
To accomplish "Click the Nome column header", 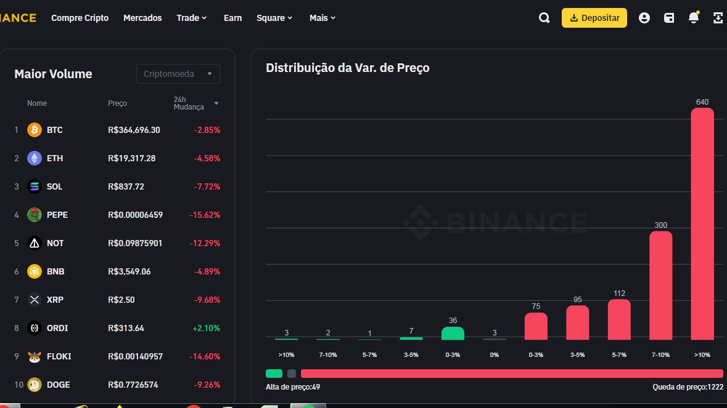I will [x=37, y=103].
